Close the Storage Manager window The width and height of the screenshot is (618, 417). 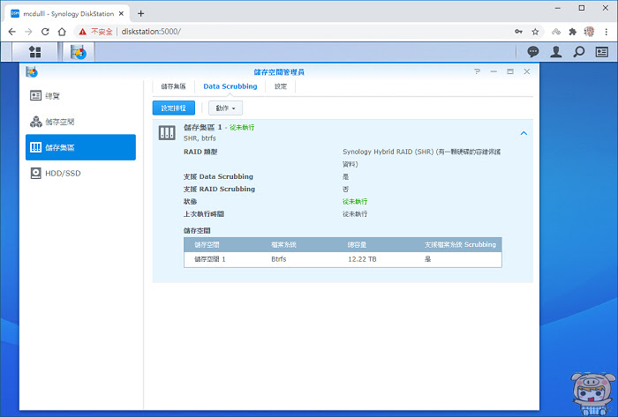pos(526,71)
